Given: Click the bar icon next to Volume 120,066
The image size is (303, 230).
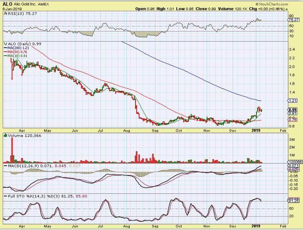Looking at the screenshot, I should [x=5, y=135].
